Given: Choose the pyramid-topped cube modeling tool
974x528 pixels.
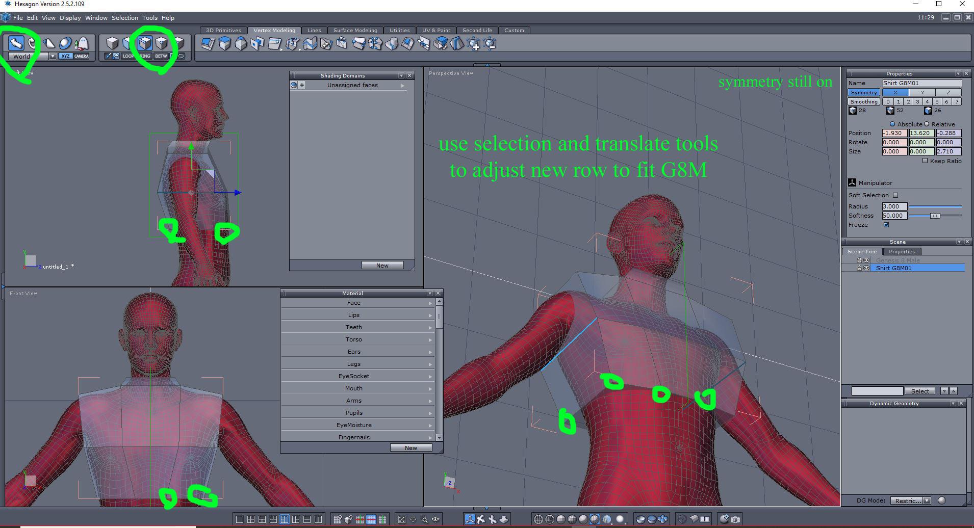Looking at the screenshot, I should tap(241, 44).
